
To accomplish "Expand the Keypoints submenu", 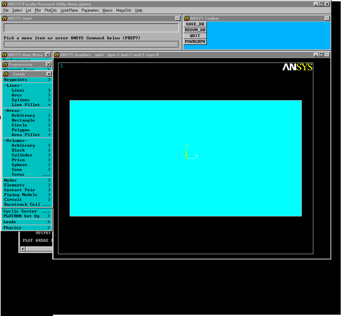I will click(x=27, y=80).
